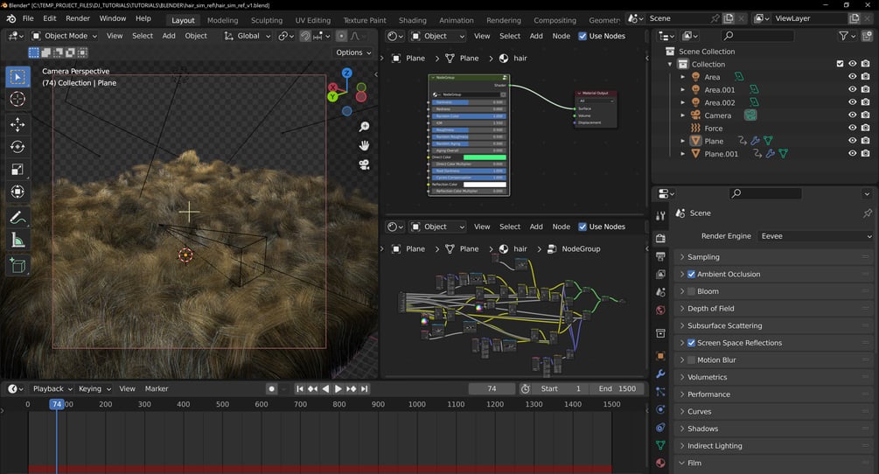Select the Annotate pencil tool

[x=17, y=217]
